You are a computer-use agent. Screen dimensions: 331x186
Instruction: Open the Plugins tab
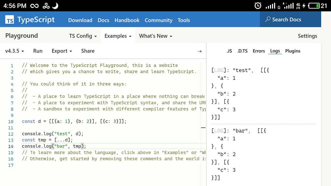293,51
